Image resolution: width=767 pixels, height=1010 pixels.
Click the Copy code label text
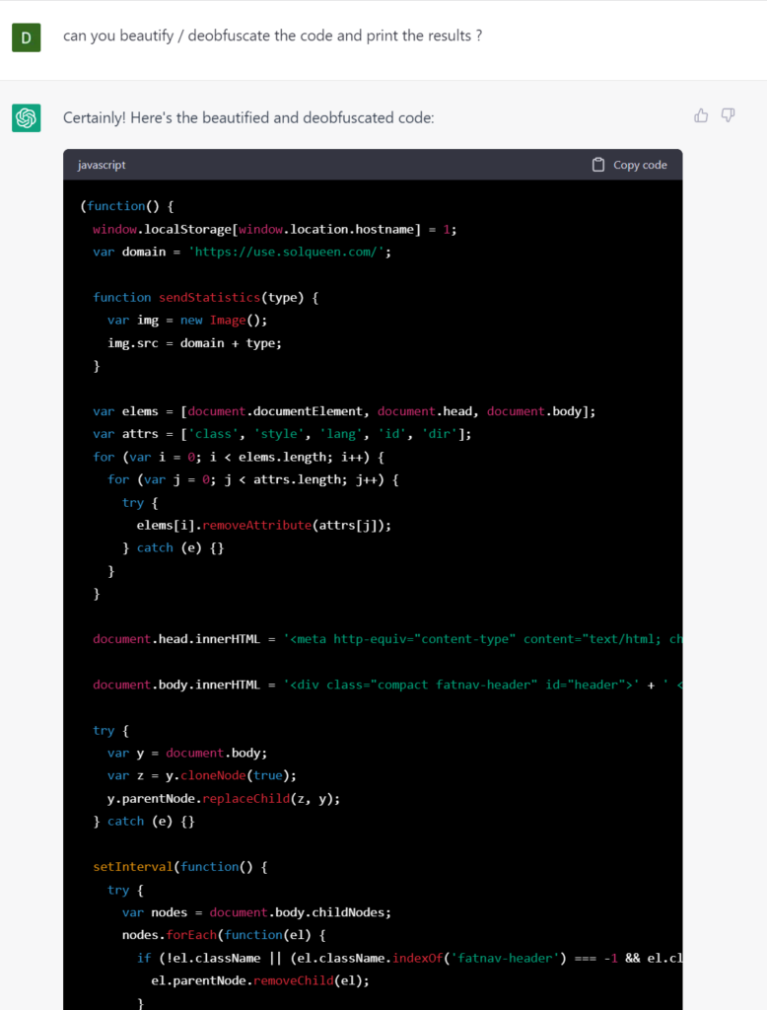coord(640,165)
